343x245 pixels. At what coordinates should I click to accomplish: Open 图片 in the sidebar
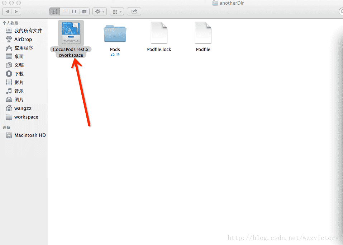(x=24, y=100)
